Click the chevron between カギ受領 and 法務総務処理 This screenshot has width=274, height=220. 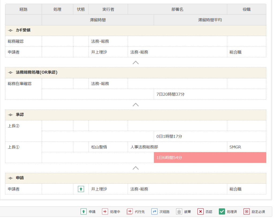(136, 63)
